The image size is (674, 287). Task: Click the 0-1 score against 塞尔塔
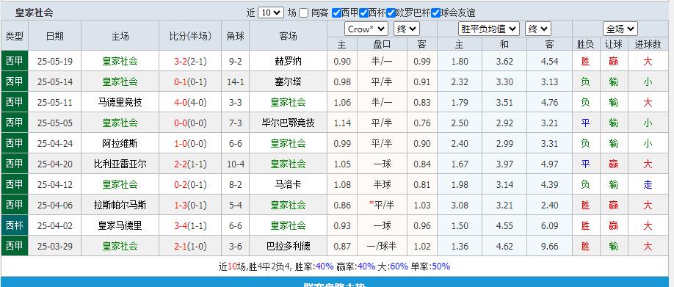pyautogui.click(x=181, y=81)
